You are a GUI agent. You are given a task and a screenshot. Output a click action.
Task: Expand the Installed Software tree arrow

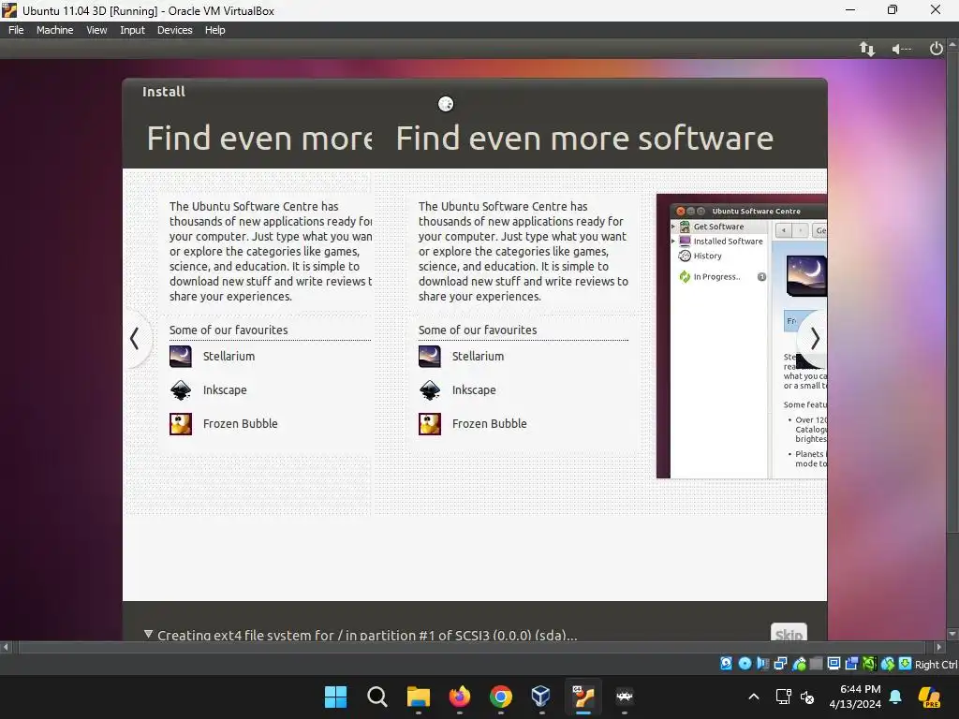click(673, 242)
